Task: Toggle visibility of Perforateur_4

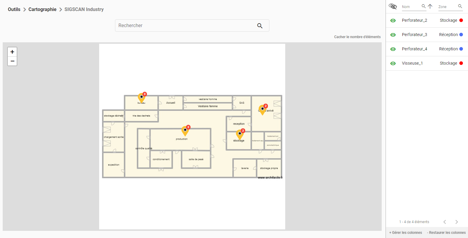Action: 393,49
